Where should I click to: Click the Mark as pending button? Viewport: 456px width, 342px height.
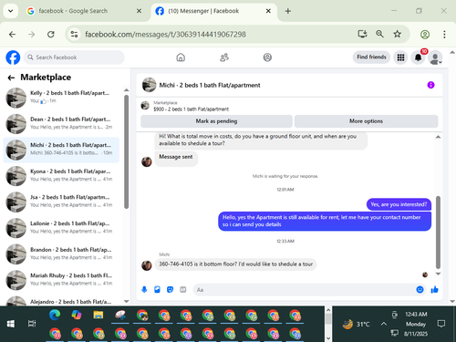[x=216, y=121]
